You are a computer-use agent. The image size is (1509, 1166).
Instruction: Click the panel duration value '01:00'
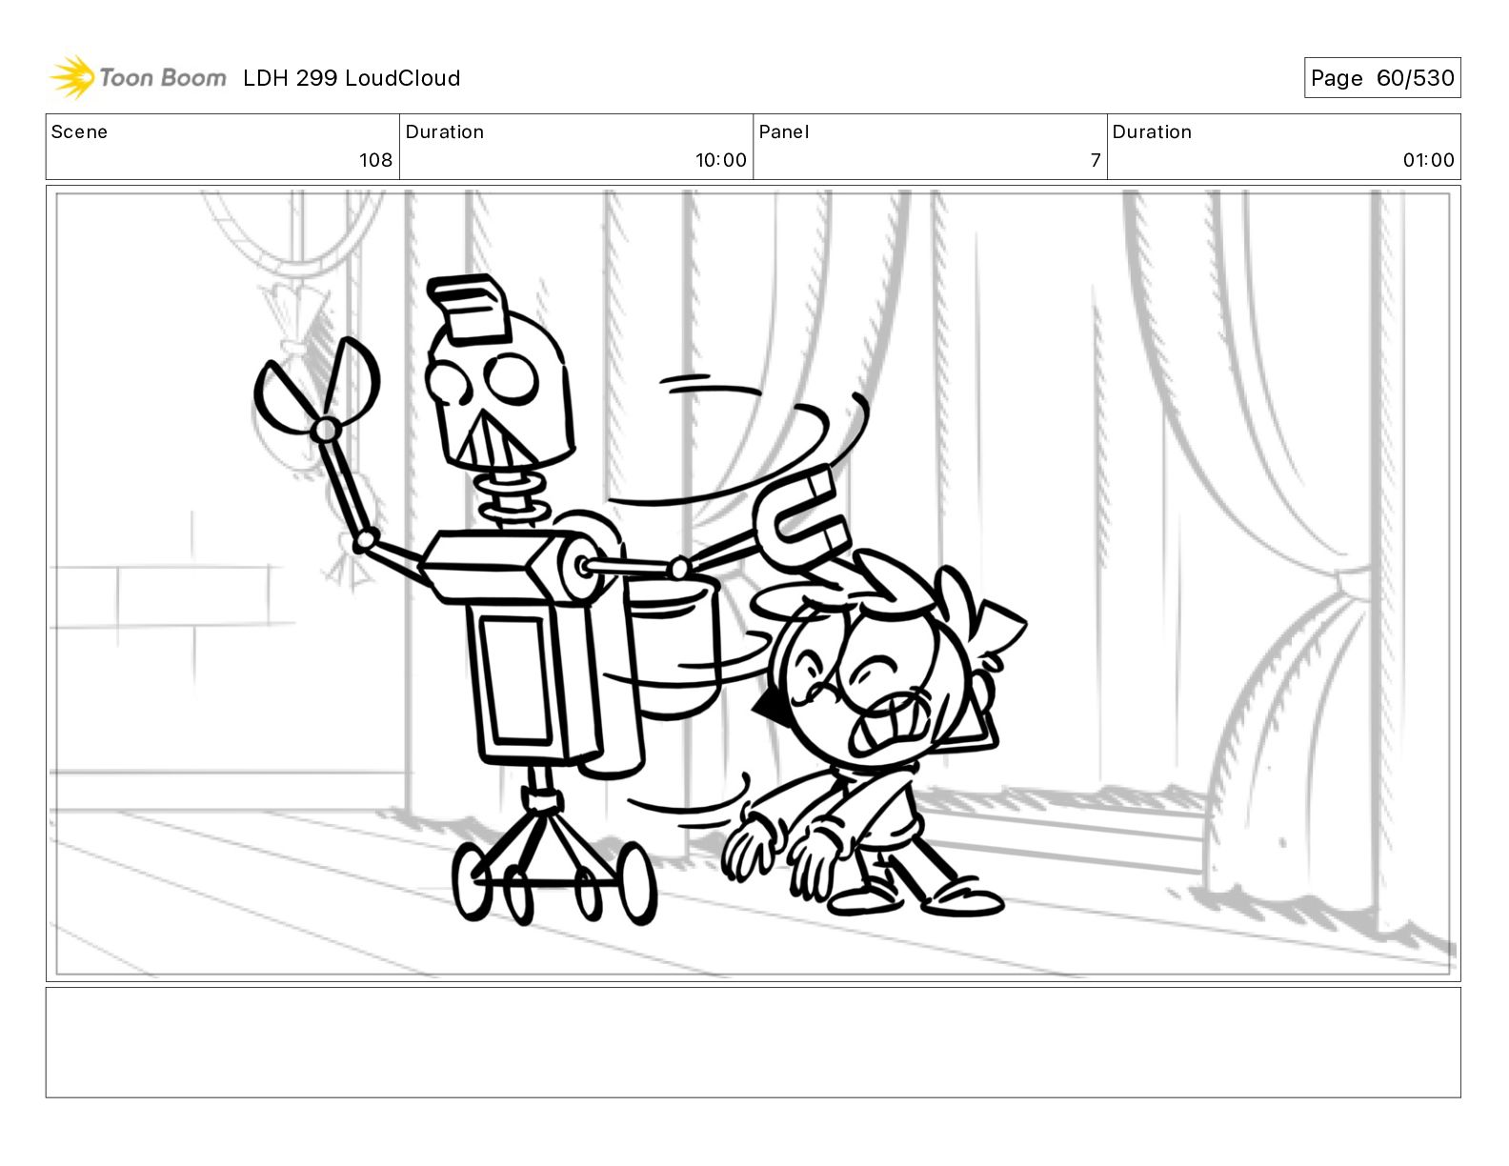(1428, 160)
